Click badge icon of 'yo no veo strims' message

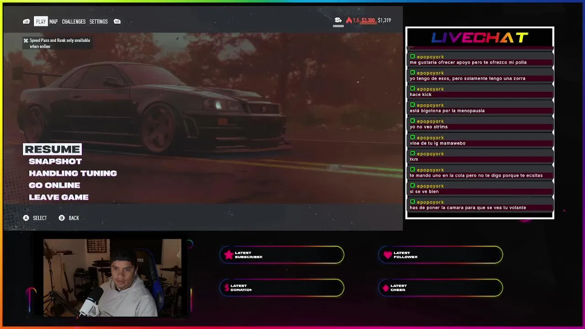point(413,121)
